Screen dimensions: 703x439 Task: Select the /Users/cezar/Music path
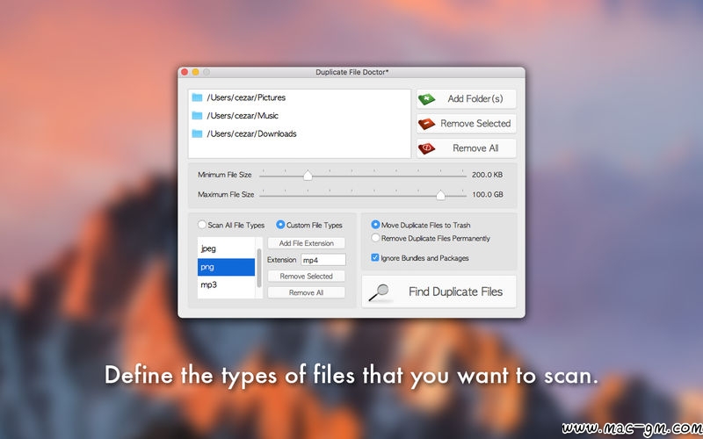pos(243,116)
